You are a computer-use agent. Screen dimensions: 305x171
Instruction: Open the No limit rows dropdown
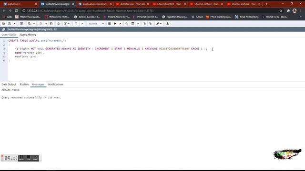pyautogui.click(x=96, y=23)
